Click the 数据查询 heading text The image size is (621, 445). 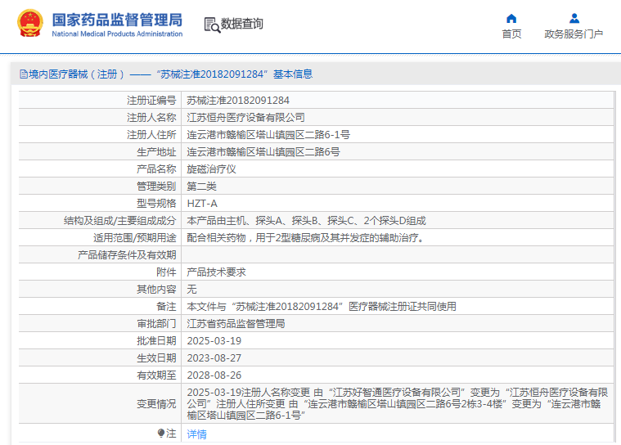pyautogui.click(x=241, y=24)
